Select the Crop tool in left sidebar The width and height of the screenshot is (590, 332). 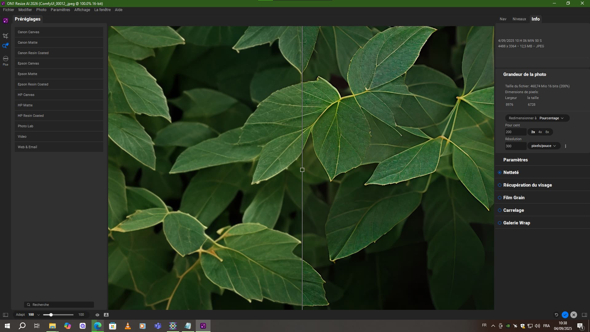[5, 36]
